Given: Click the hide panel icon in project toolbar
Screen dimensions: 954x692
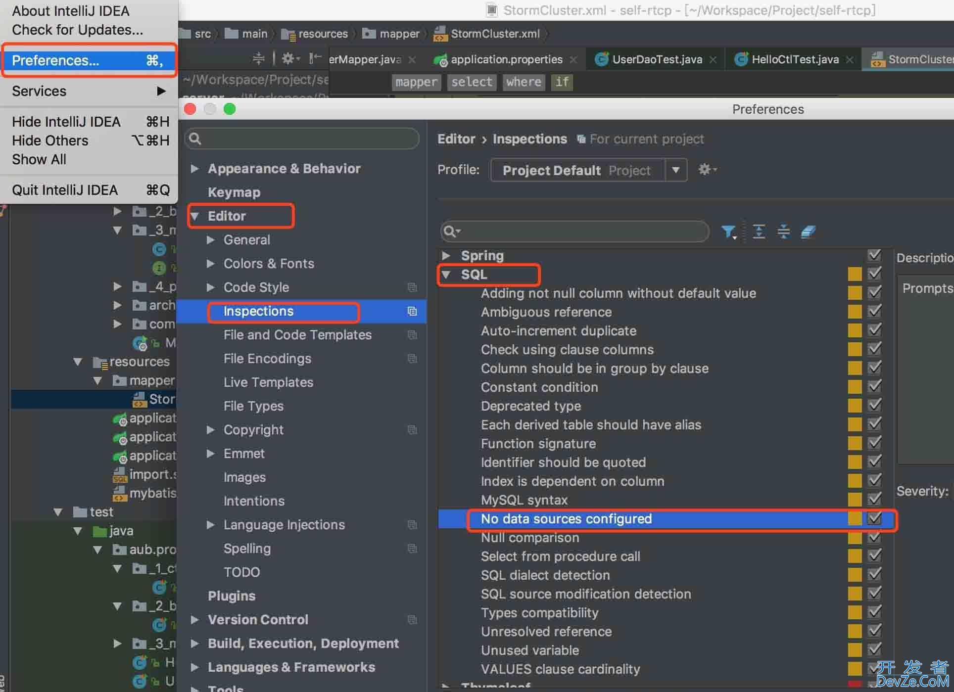Looking at the screenshot, I should [x=315, y=59].
